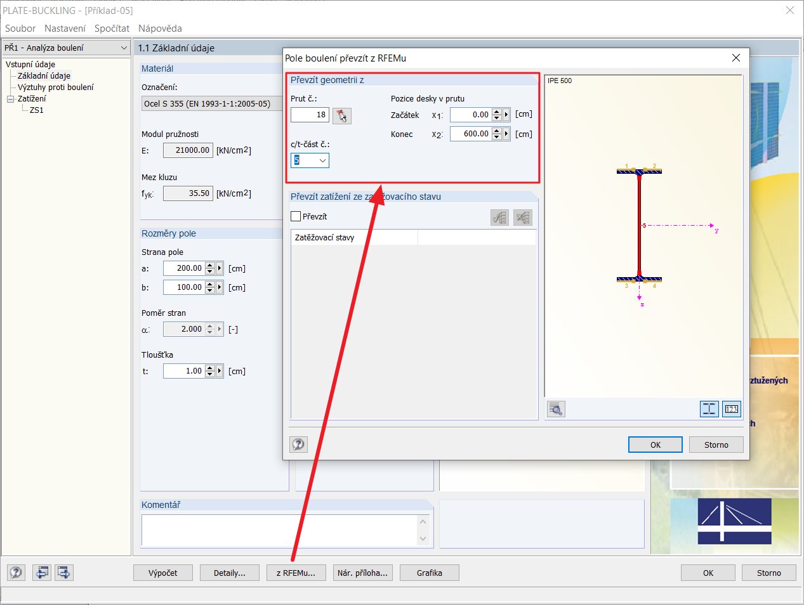The width and height of the screenshot is (804, 605).
Task: Open the Spočítat menu
Action: tap(112, 29)
